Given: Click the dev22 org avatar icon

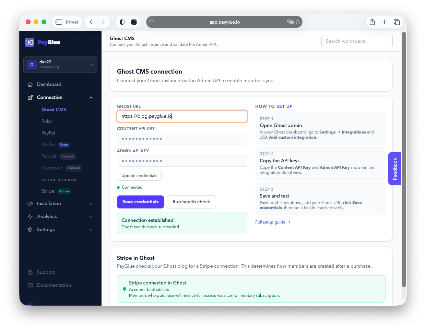Looking at the screenshot, I should (32, 65).
